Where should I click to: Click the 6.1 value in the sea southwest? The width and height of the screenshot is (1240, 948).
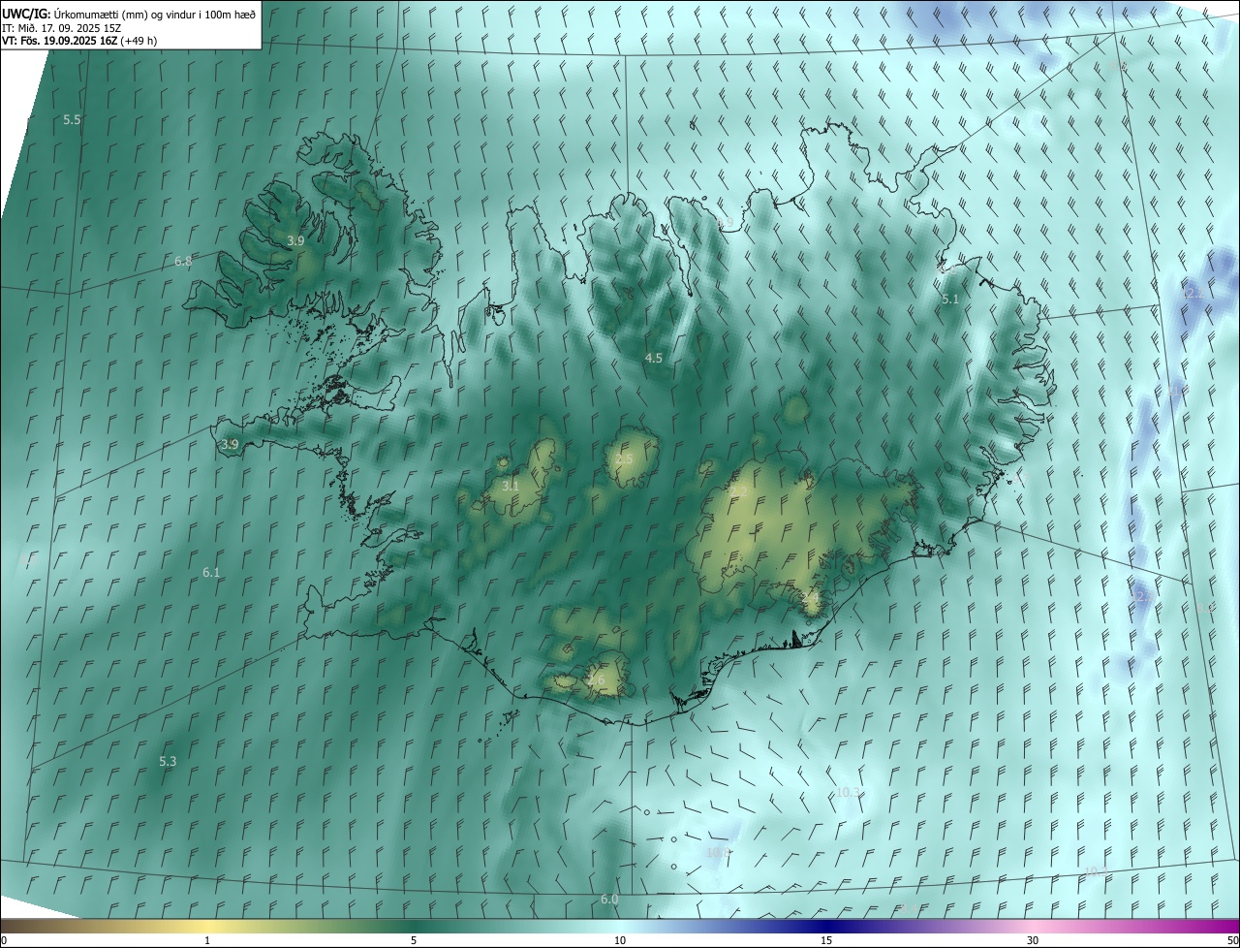tap(211, 573)
